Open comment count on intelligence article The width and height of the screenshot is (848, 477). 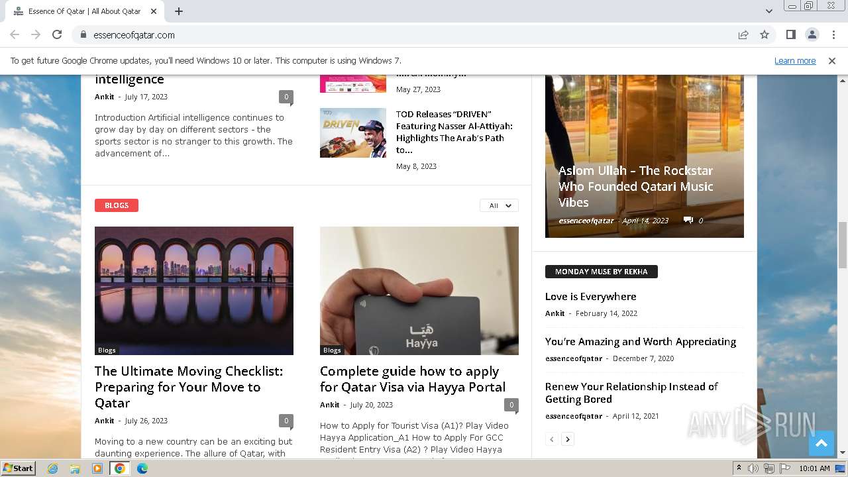[286, 96]
